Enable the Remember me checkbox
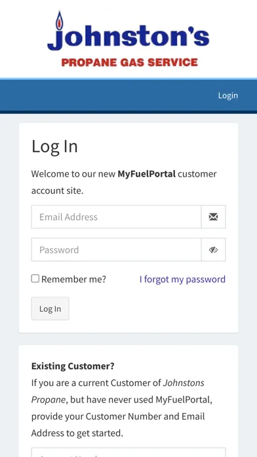The image size is (257, 457). (x=35, y=278)
